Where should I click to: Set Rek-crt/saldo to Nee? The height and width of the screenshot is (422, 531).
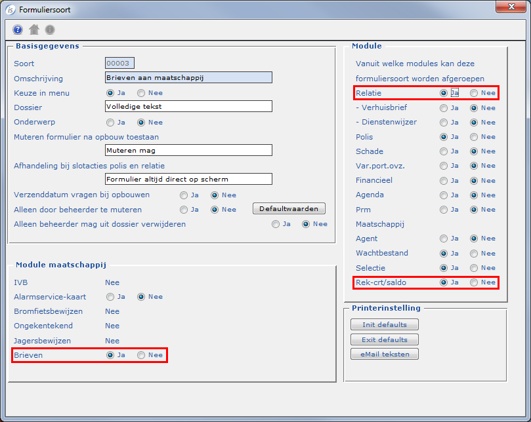(x=474, y=282)
